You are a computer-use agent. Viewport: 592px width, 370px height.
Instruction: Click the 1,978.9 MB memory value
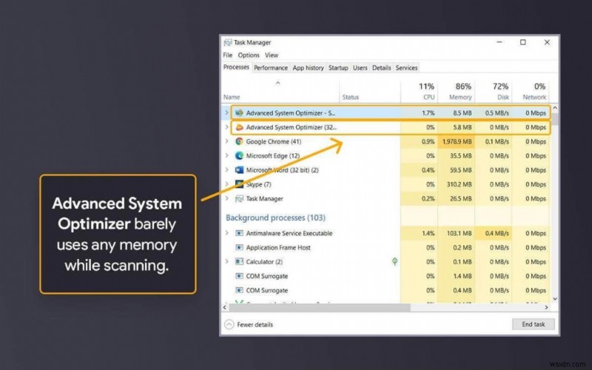click(x=457, y=141)
